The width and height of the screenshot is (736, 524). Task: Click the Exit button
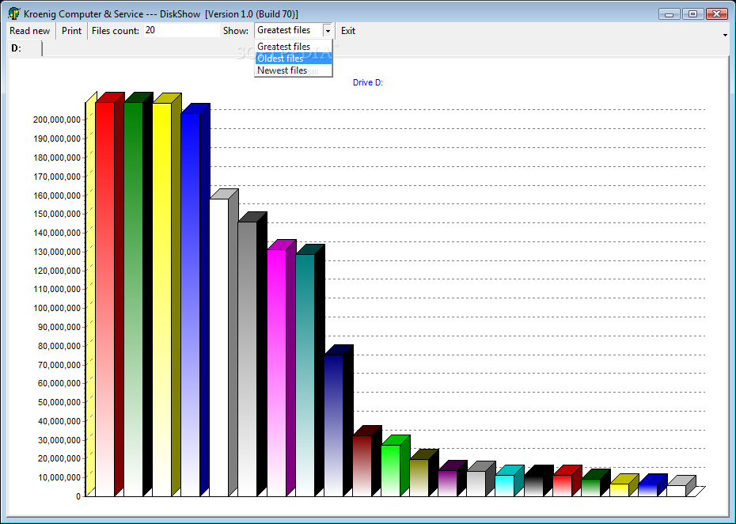(x=347, y=31)
